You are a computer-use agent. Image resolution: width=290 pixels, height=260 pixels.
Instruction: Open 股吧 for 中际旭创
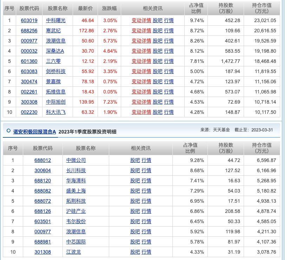click(x=158, y=102)
